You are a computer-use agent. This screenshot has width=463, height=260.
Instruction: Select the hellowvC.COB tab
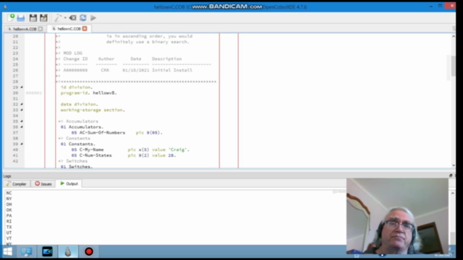[x=69, y=29]
